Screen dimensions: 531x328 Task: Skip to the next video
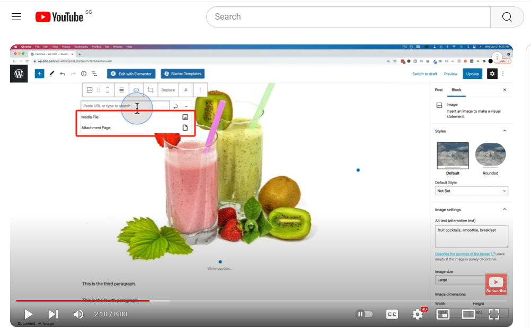53,314
